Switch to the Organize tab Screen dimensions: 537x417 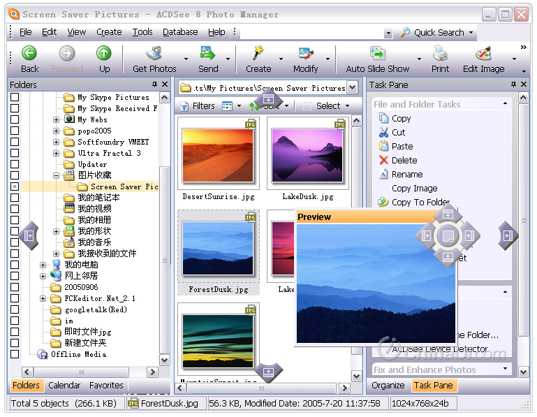[x=388, y=386]
